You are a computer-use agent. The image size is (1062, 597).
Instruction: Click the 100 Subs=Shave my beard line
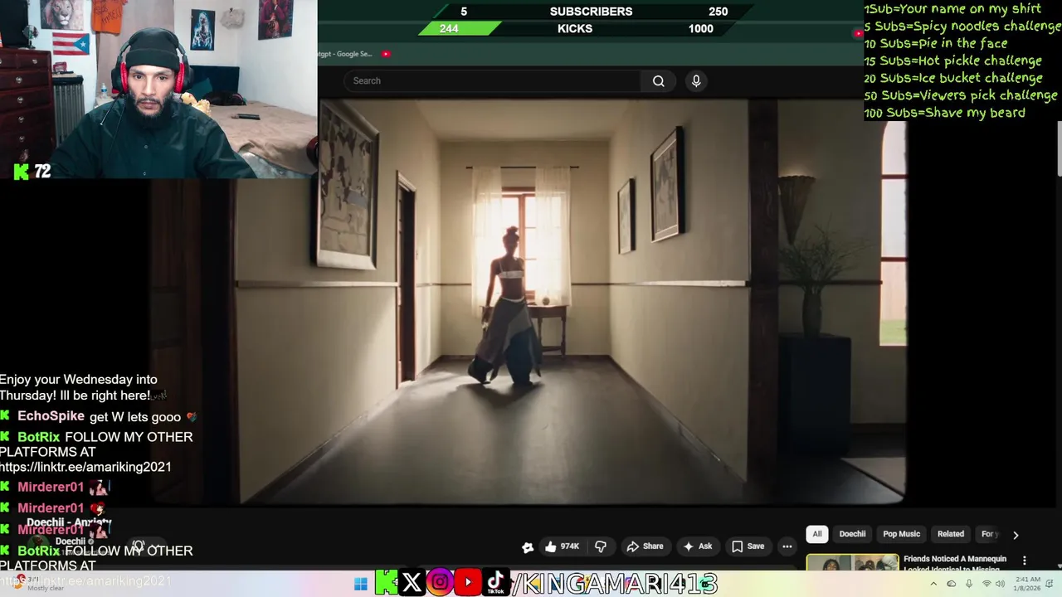coord(944,113)
